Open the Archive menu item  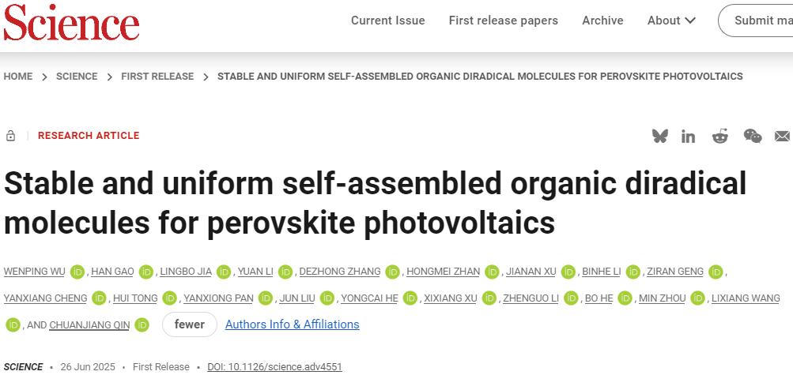click(602, 21)
